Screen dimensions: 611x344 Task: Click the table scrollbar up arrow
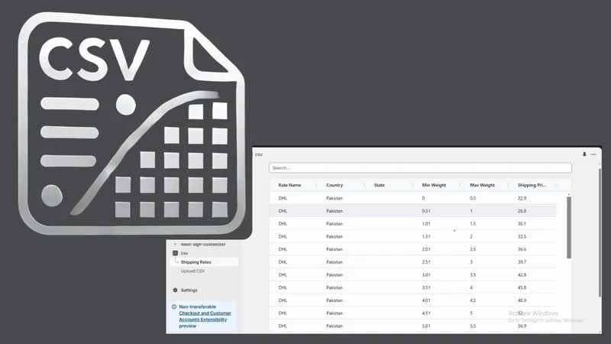point(569,194)
